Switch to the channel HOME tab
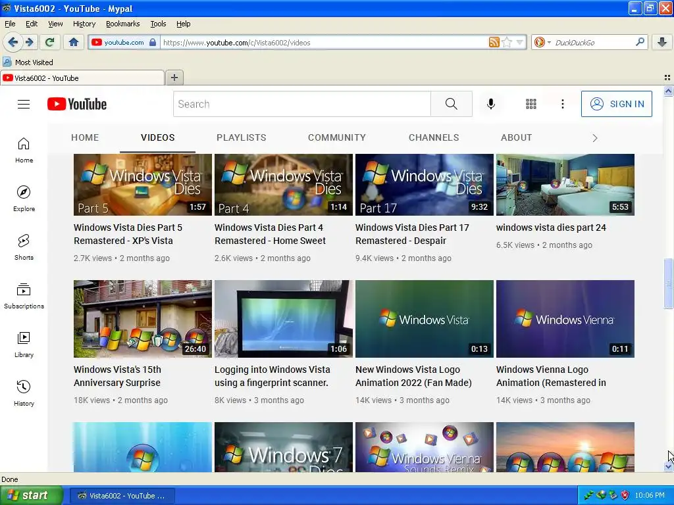This screenshot has width=674, height=505. point(85,138)
